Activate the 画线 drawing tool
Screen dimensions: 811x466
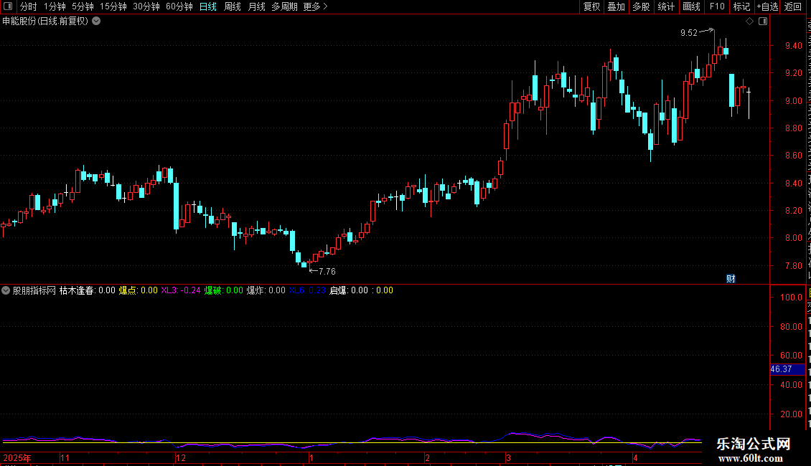tap(692, 6)
